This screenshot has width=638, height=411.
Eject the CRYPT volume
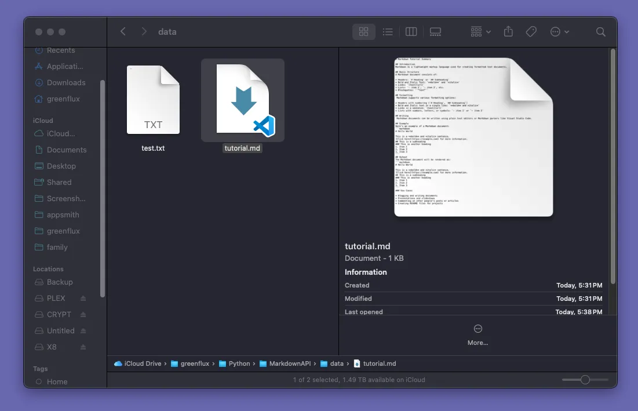coord(83,315)
